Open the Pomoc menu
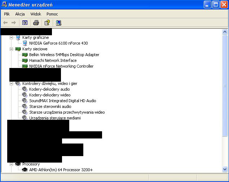 coord(52,14)
